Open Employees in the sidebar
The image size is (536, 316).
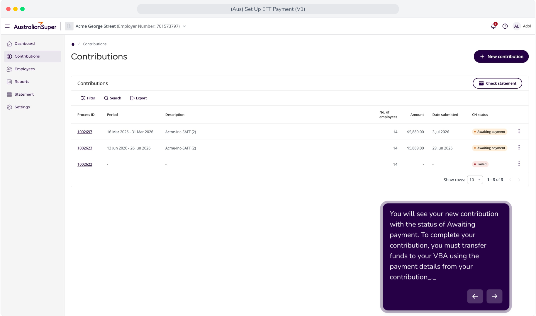(x=33, y=69)
